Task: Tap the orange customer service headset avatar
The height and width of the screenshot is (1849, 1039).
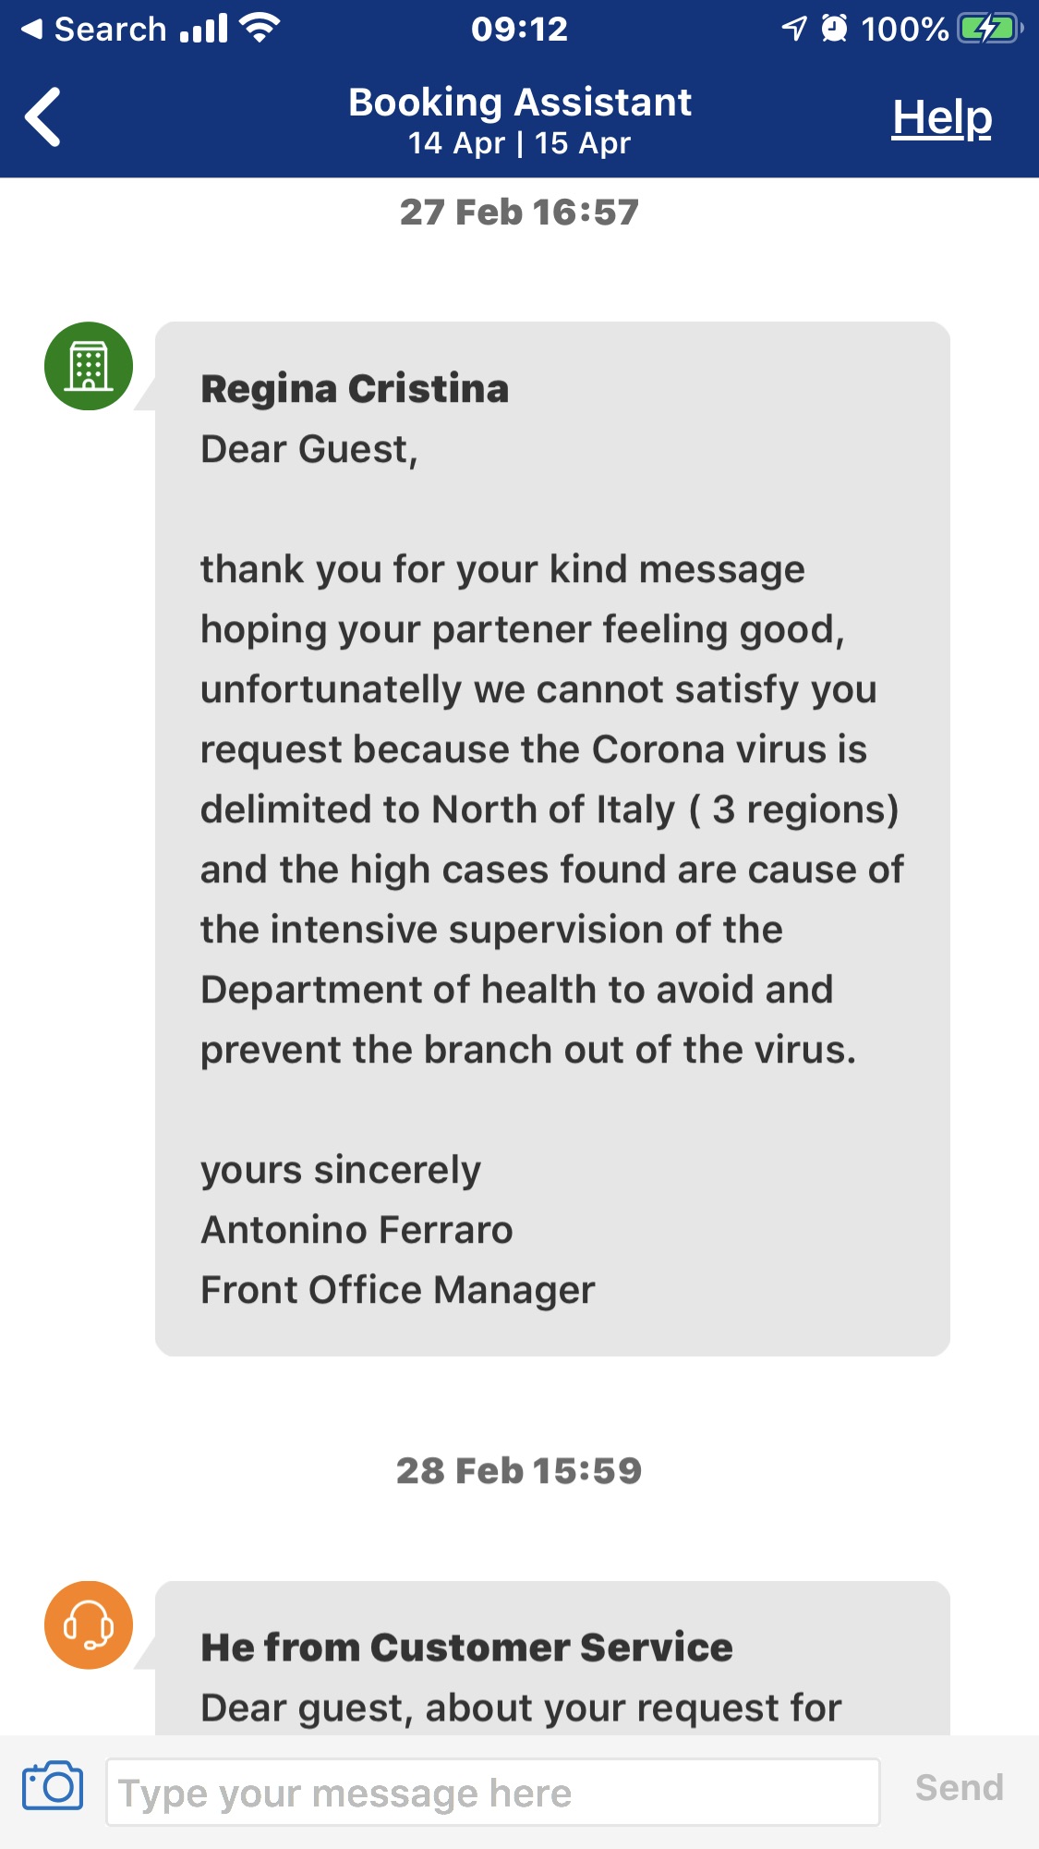Action: pyautogui.click(x=89, y=1625)
